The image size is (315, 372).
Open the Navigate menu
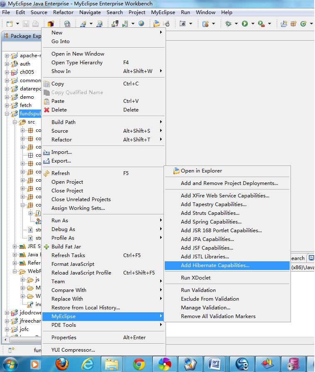pyautogui.click(x=90, y=12)
